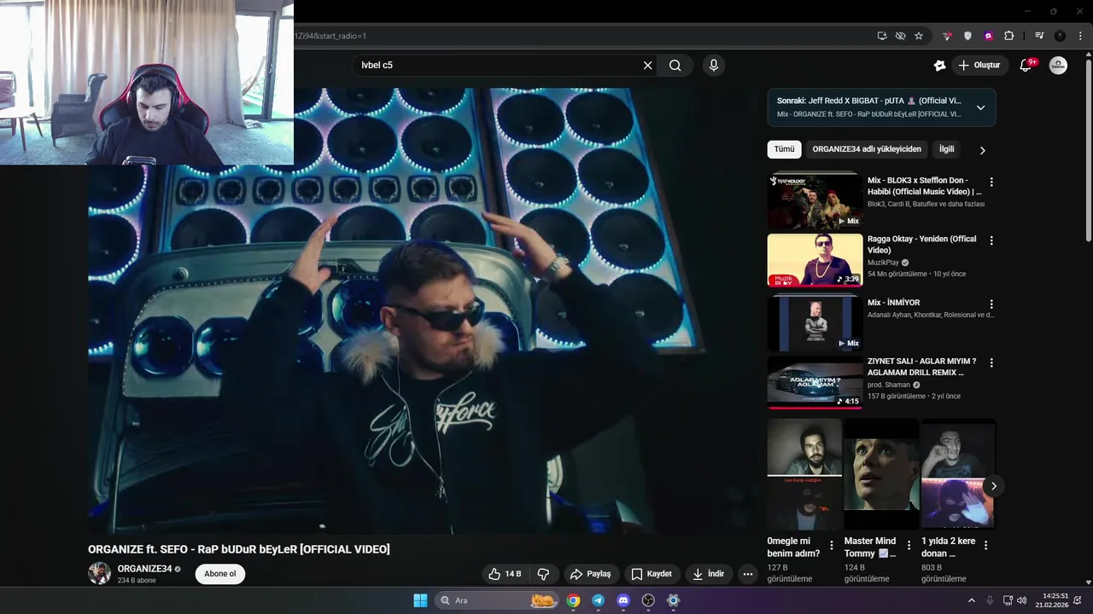This screenshot has width=1093, height=614.
Task: Click the sparkle badge icon beside Oluştur
Action: point(939,66)
